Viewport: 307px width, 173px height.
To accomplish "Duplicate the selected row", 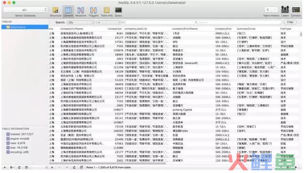I will click(x=67, y=167).
